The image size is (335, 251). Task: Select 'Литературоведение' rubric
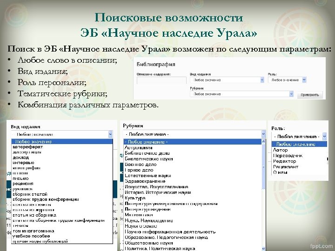(193, 209)
